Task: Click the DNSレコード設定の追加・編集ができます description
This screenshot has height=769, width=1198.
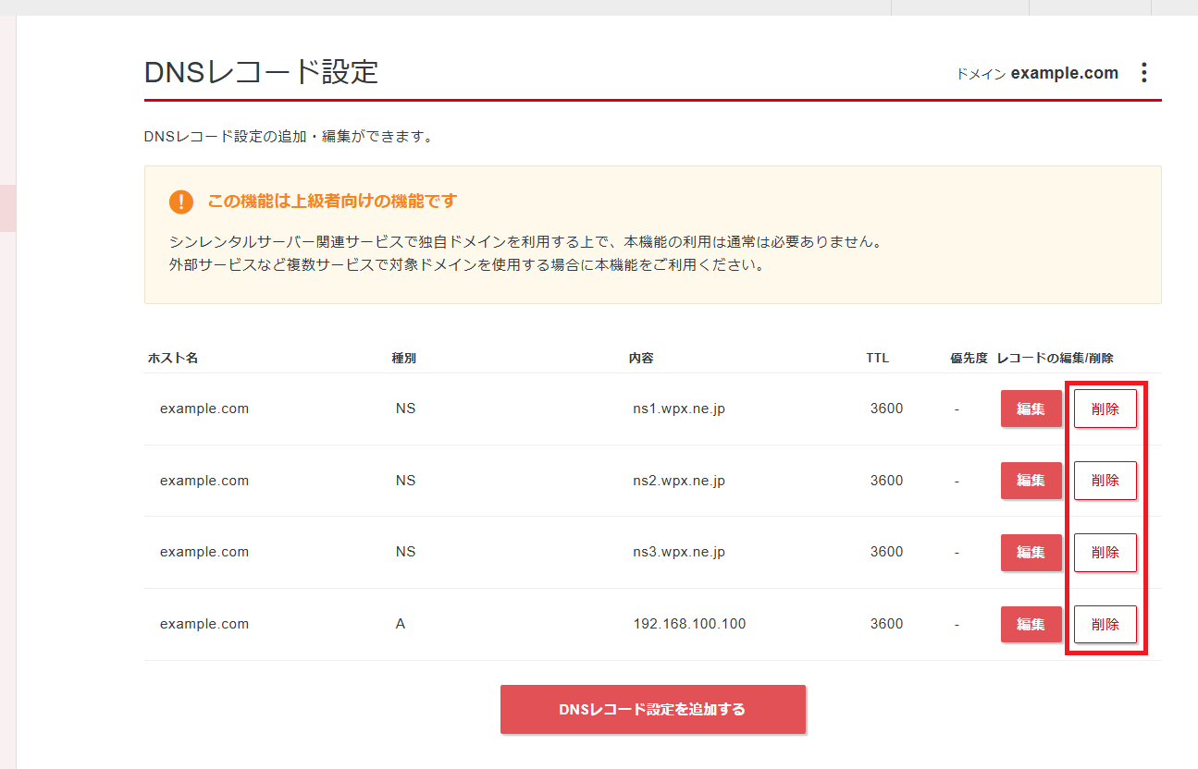Action: [289, 137]
